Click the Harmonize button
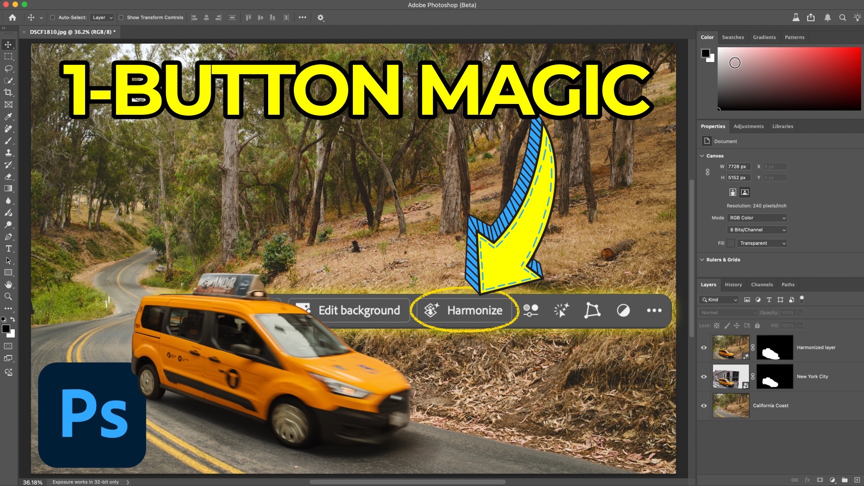Viewport: 864px width, 486px height. [x=464, y=310]
